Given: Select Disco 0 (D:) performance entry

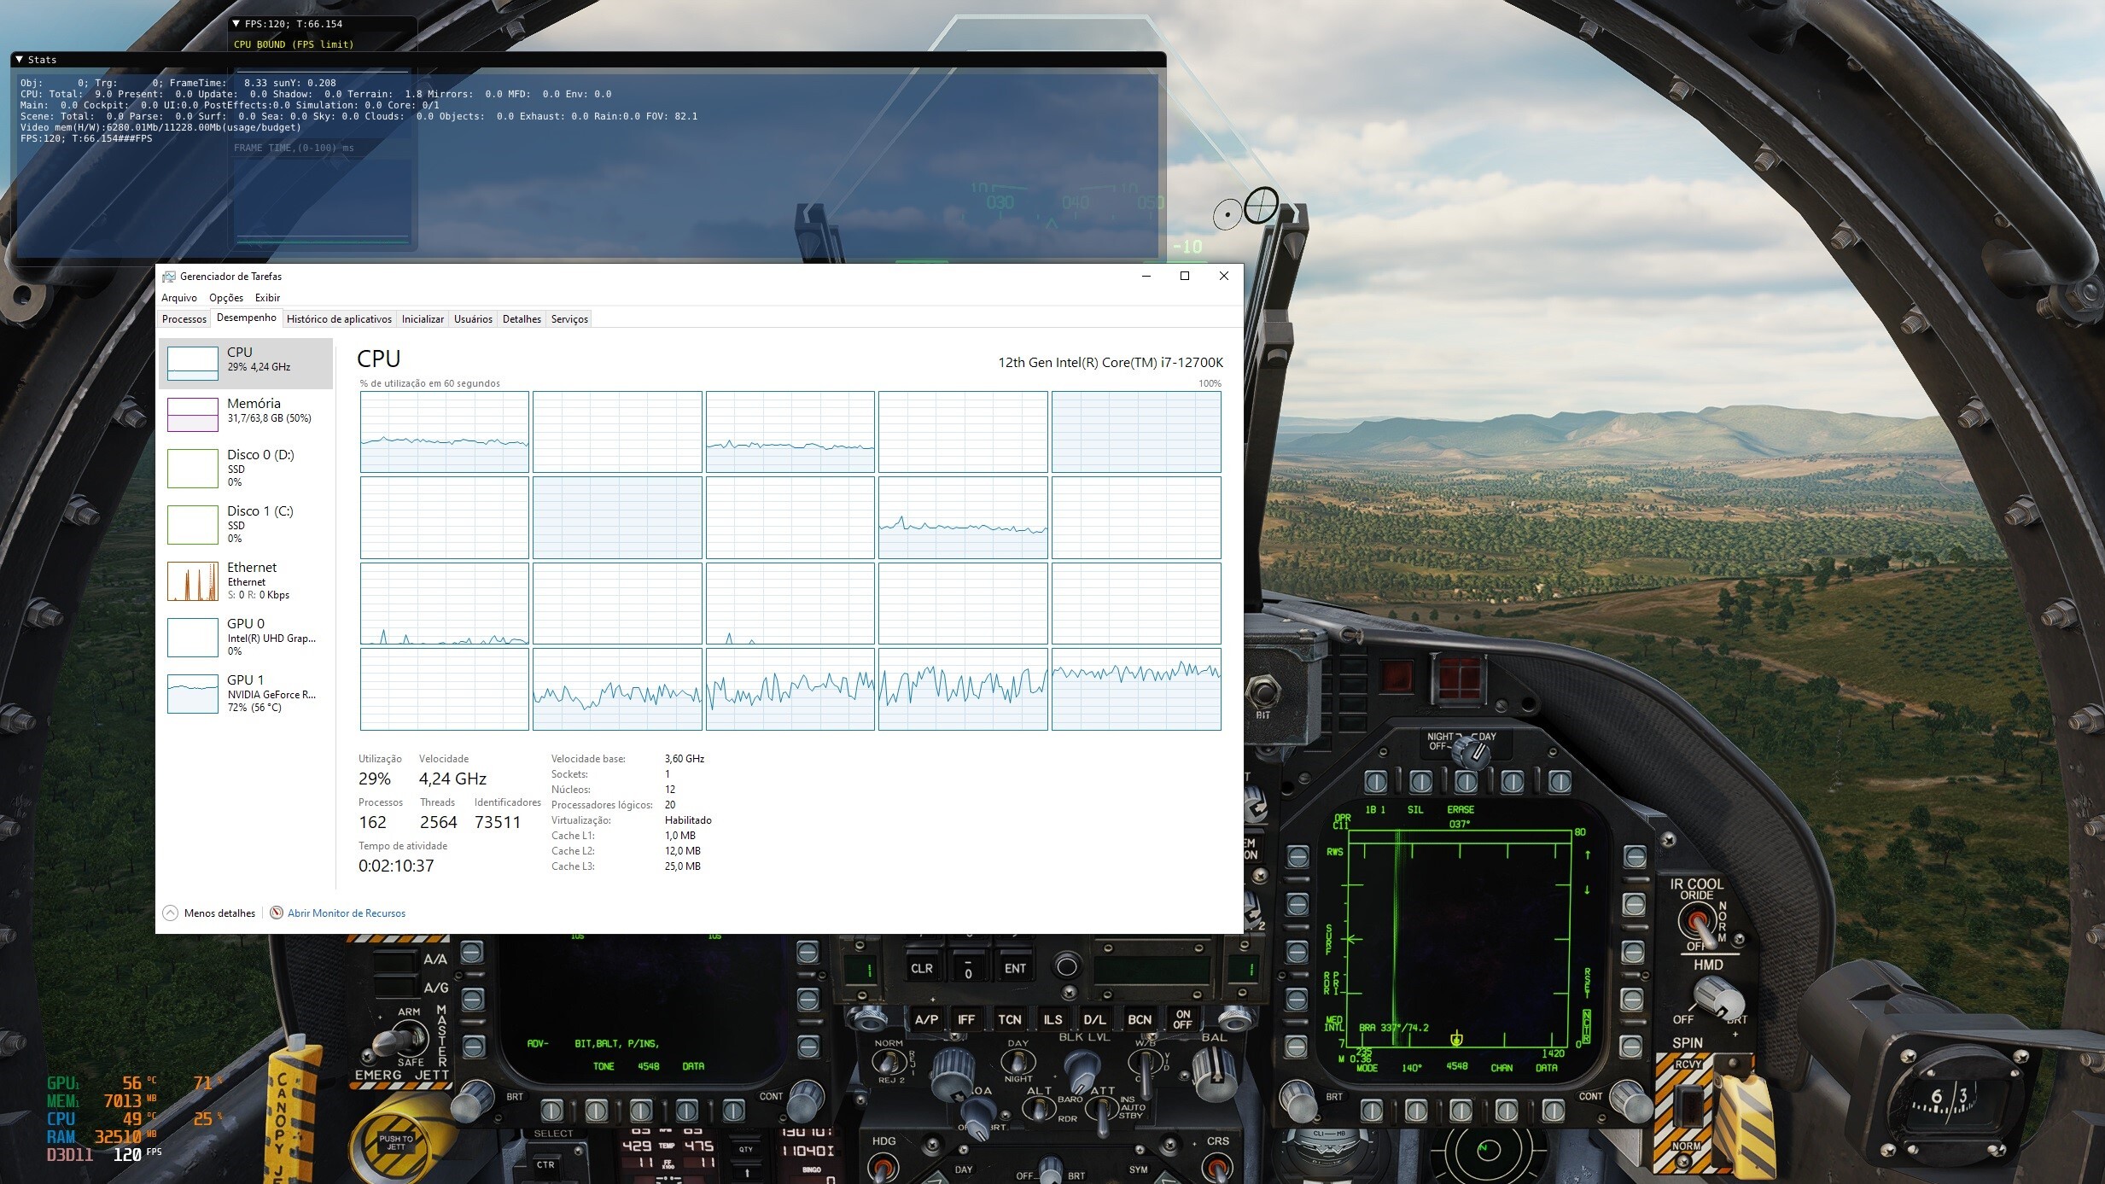Looking at the screenshot, I should (246, 468).
